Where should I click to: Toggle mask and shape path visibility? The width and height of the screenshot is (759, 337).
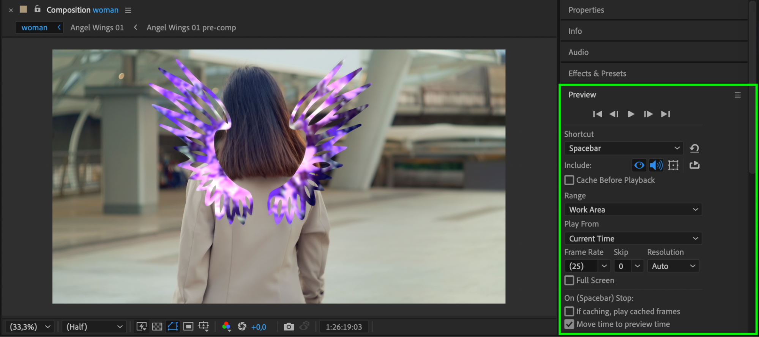(172, 326)
